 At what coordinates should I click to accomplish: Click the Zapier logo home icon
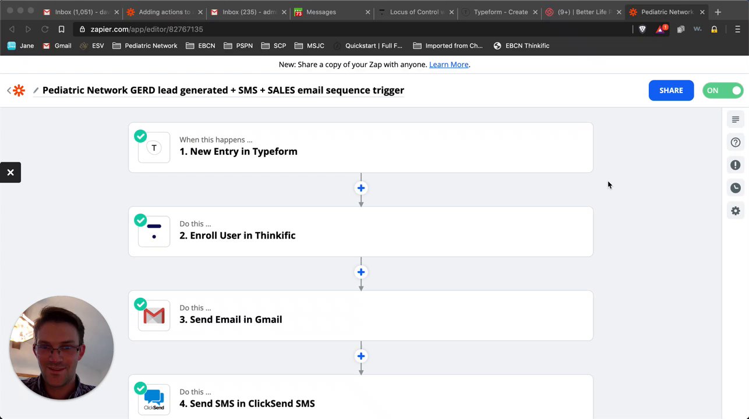click(x=19, y=90)
